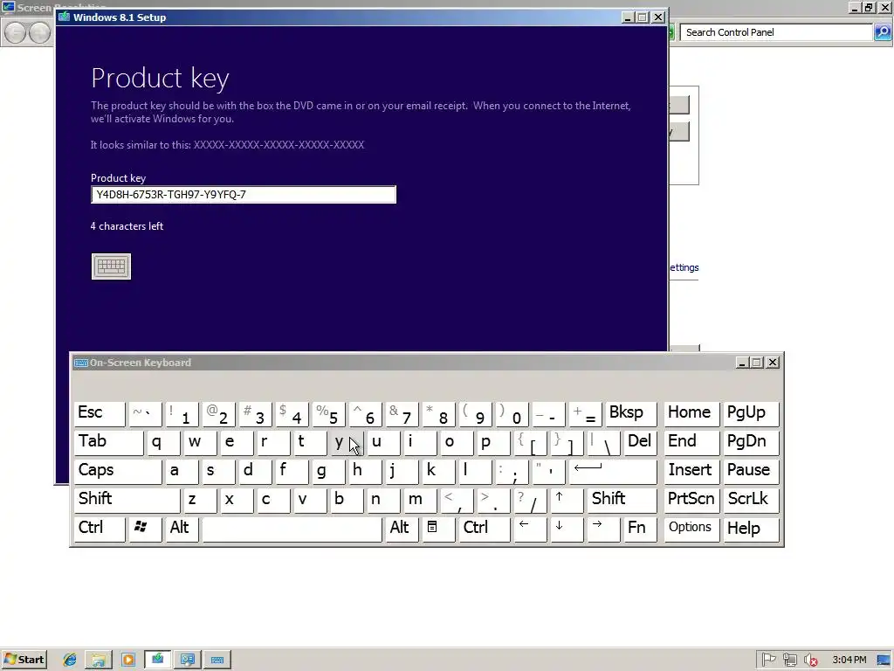Toggle the Caps key
Viewport: 894px width, 671px height.
[x=118, y=471]
